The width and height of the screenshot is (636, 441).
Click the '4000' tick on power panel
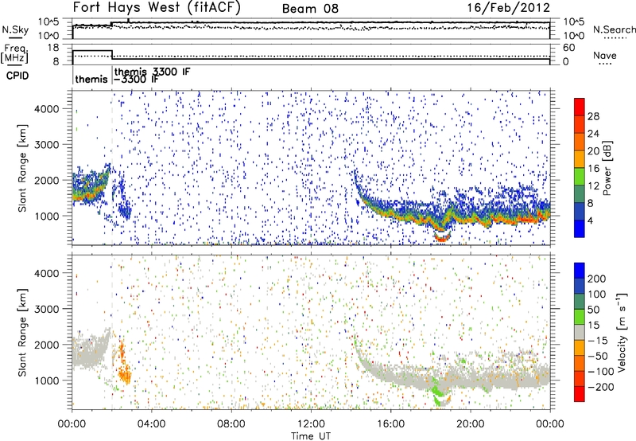[x=46, y=109]
